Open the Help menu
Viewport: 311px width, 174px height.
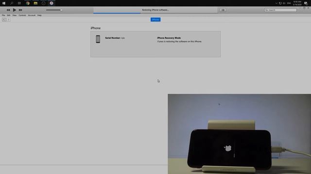(39, 15)
